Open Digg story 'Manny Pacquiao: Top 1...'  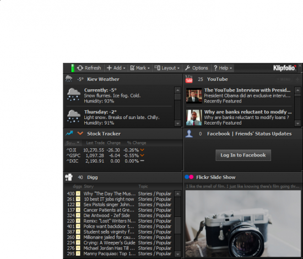click(x=110, y=253)
